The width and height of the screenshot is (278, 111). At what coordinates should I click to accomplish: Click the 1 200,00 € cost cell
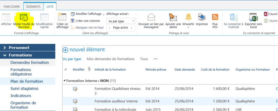click(221, 101)
